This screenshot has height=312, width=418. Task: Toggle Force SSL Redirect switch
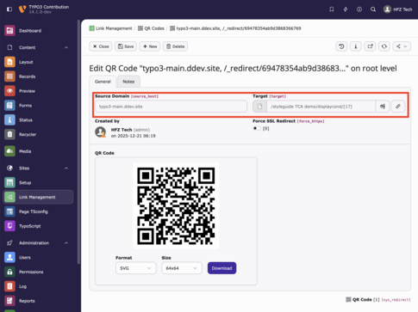(x=257, y=128)
